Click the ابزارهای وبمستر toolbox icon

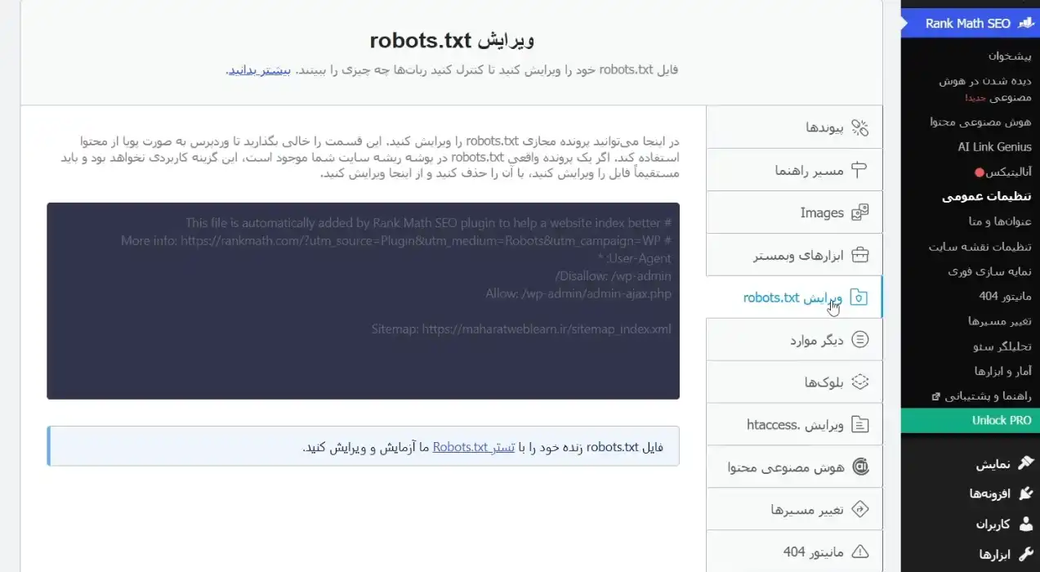859,255
